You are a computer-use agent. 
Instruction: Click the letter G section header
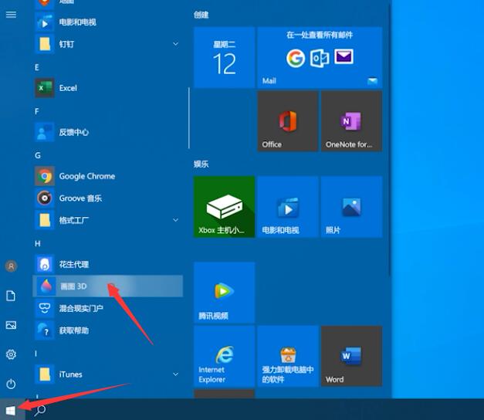[x=37, y=155]
